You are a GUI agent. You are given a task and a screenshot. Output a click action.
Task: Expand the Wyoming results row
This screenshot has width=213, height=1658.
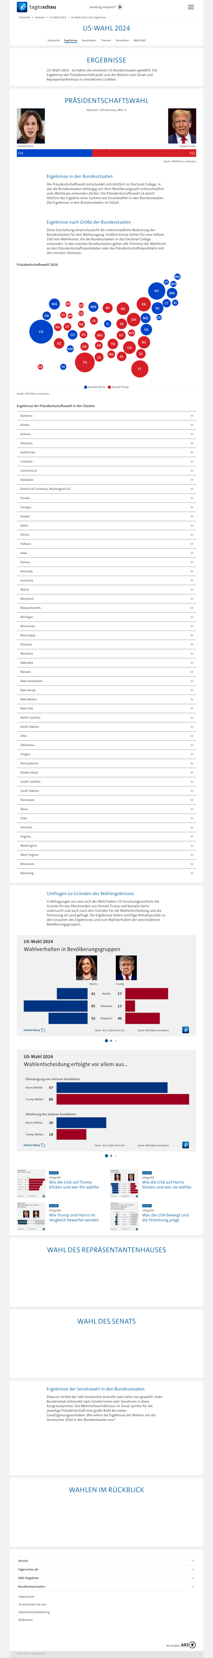click(x=106, y=874)
